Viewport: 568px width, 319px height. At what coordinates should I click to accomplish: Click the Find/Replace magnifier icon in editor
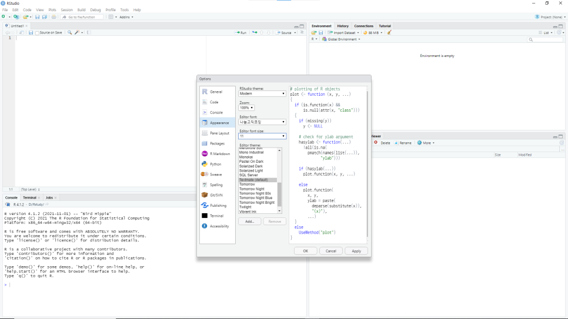click(x=69, y=32)
